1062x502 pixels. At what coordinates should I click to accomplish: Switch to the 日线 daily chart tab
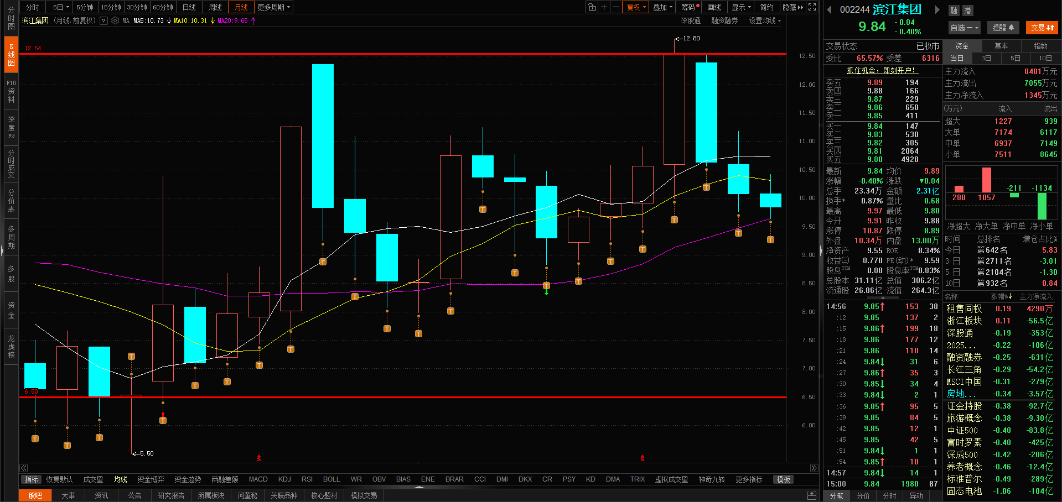189,7
